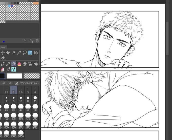Set brush size to 800
This screenshot has width=172, height=140.
coord(35,125)
